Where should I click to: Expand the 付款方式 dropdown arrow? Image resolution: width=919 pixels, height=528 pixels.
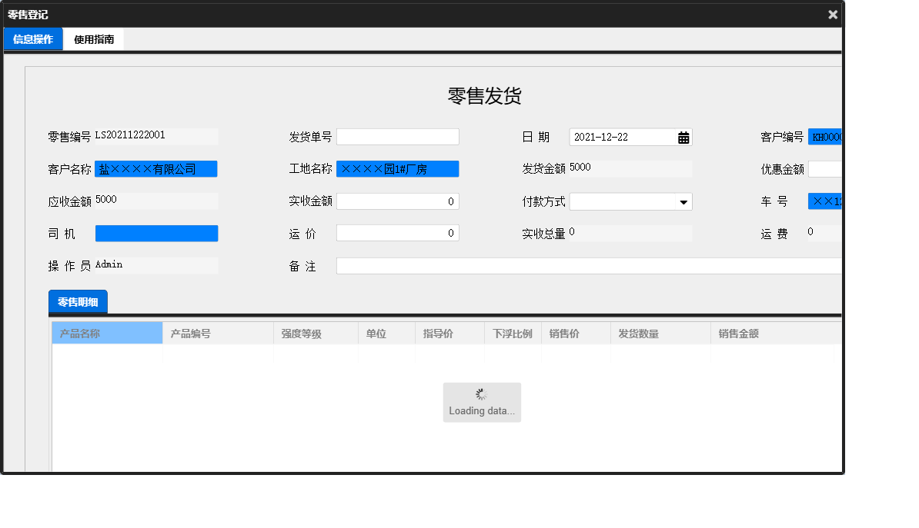pyautogui.click(x=682, y=201)
